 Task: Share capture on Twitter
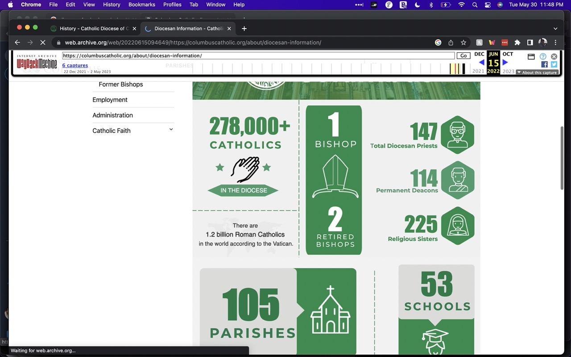point(554,65)
